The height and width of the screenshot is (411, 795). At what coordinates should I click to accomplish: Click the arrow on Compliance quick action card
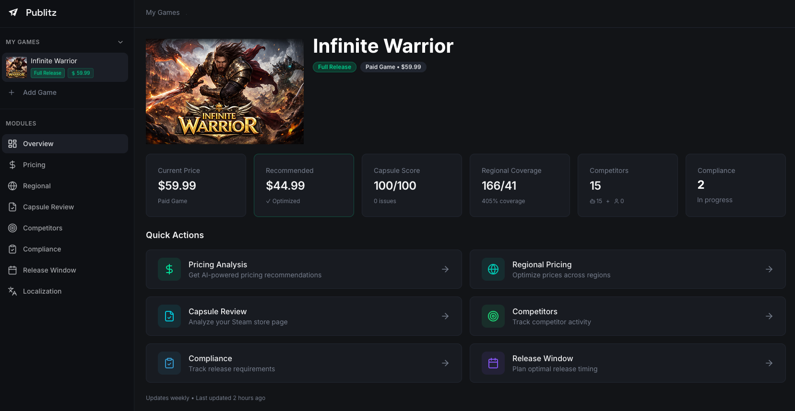445,363
